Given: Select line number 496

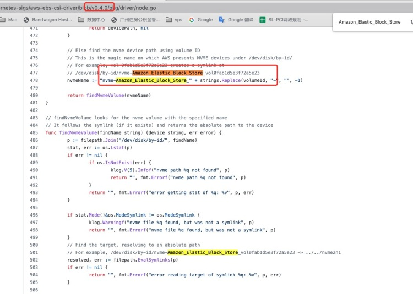Looking at the screenshot, I should click(34, 215).
